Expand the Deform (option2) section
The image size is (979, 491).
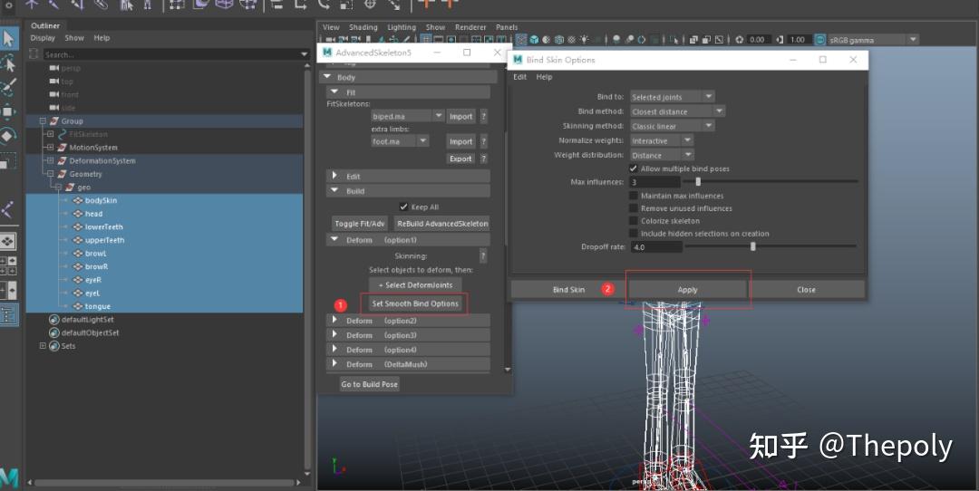click(x=334, y=321)
